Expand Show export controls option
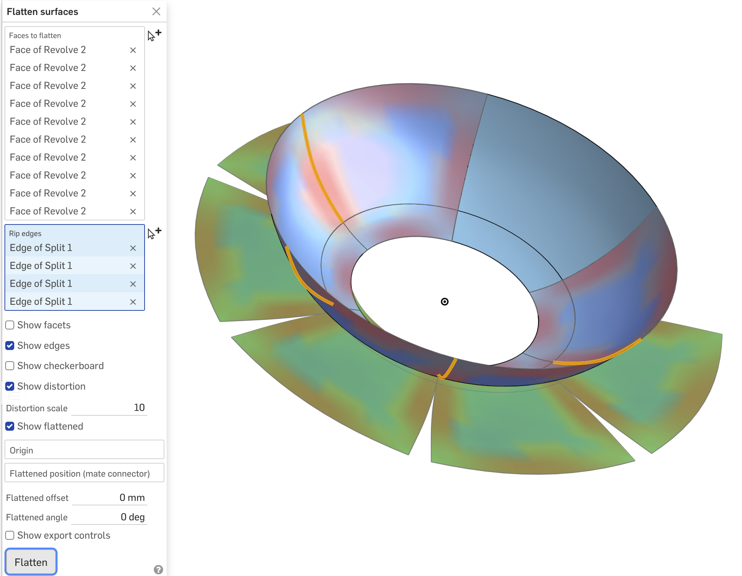 (10, 535)
